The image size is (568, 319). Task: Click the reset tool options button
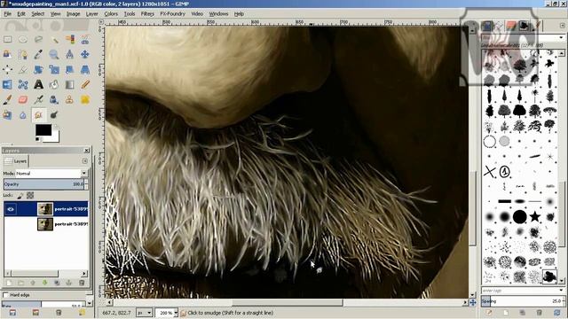82,313
